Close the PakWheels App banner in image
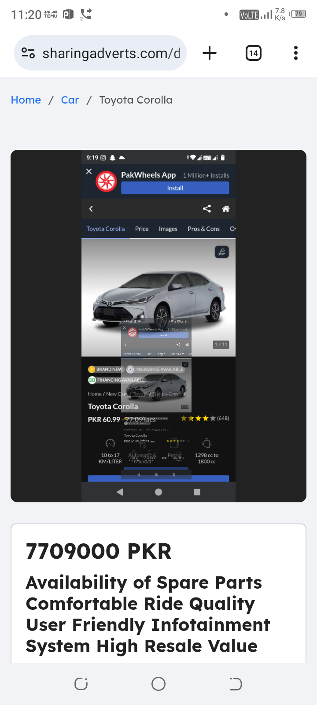This screenshot has height=705, width=317. pos(89,171)
